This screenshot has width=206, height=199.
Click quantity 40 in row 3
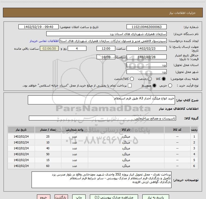click(48, 148)
